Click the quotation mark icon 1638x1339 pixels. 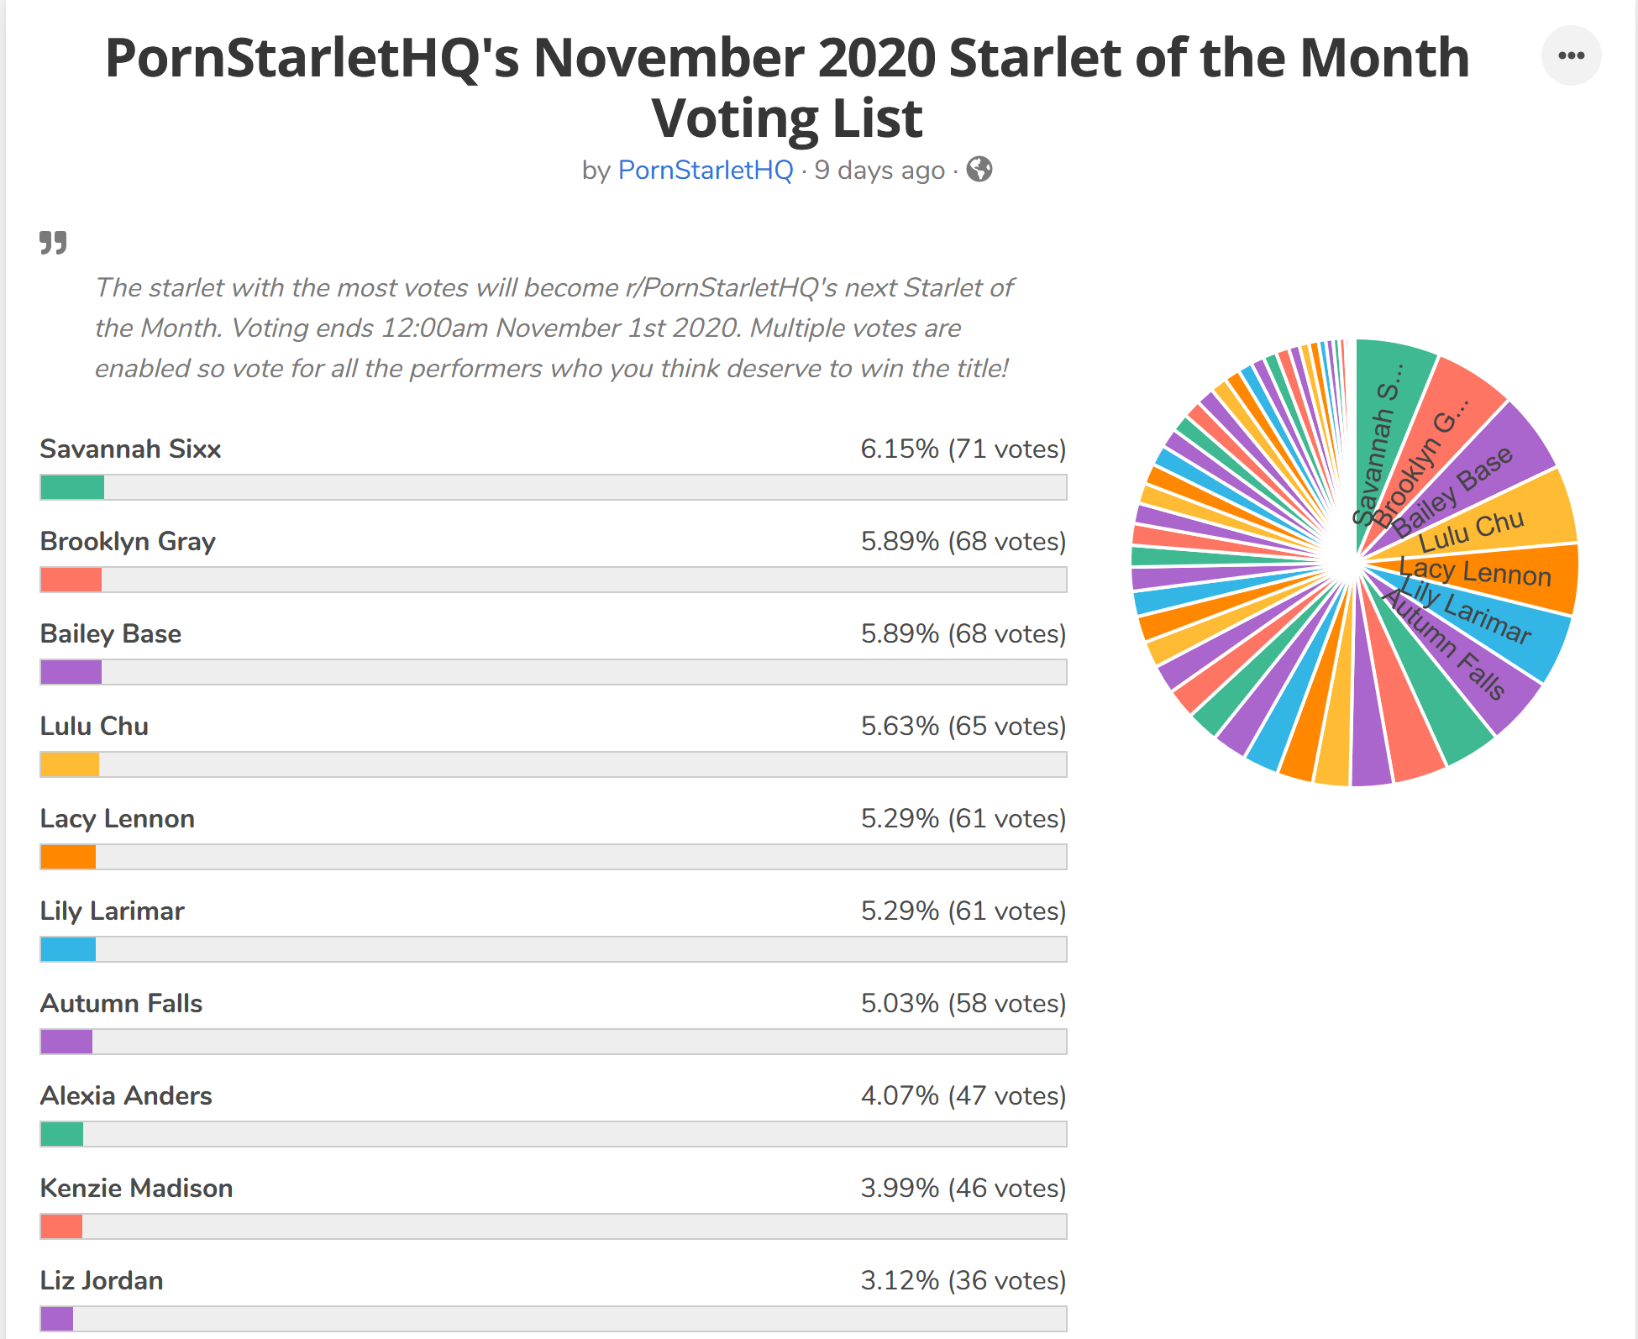point(52,244)
